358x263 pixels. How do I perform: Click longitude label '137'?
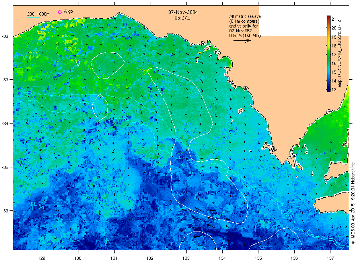click(x=331, y=258)
